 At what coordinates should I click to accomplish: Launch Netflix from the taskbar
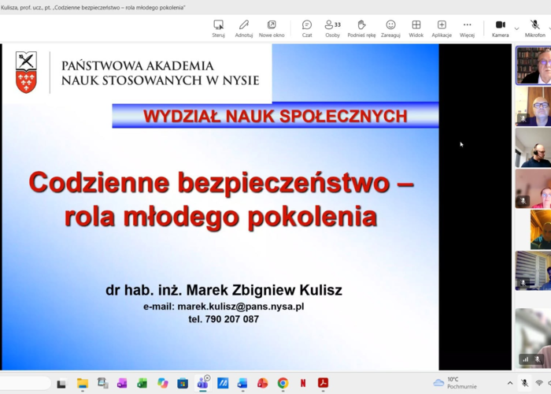[303, 383]
